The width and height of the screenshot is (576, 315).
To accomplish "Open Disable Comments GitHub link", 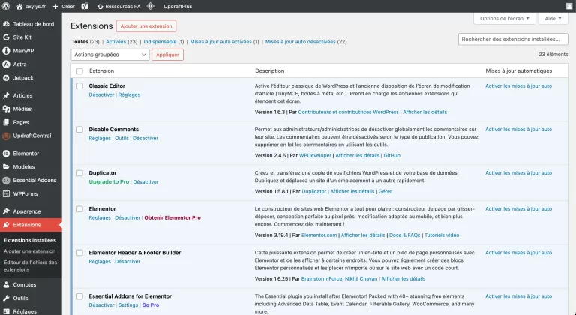I will point(392,156).
